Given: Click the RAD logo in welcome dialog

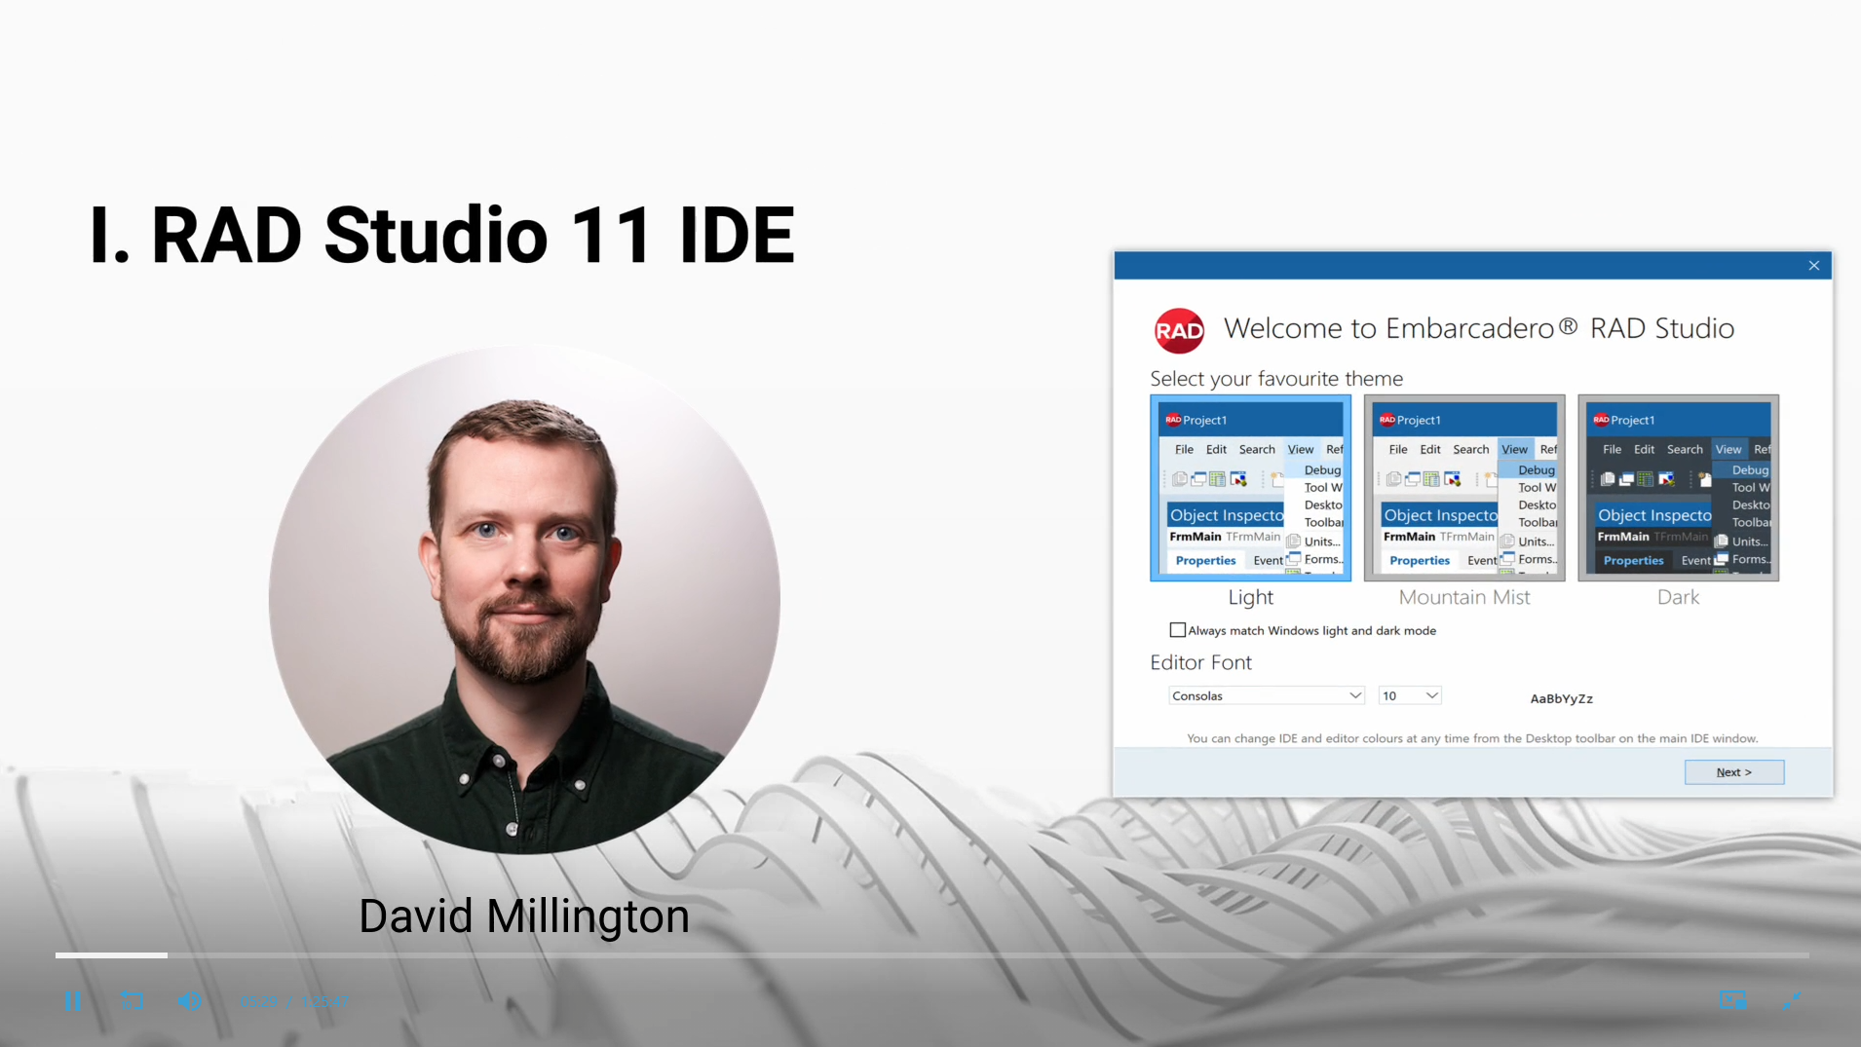Looking at the screenshot, I should 1179,330.
